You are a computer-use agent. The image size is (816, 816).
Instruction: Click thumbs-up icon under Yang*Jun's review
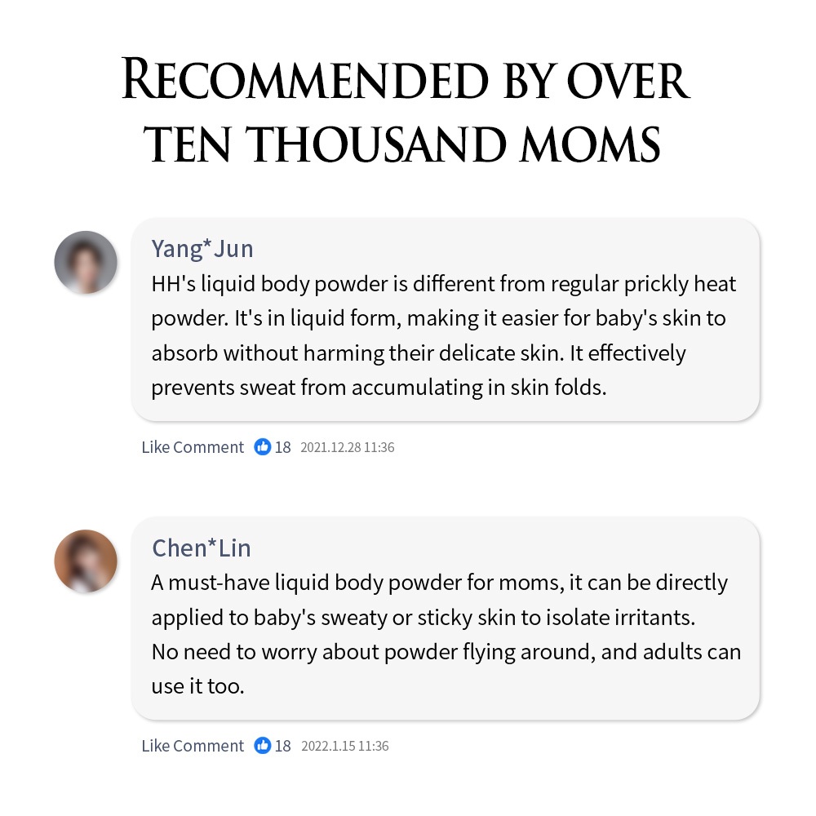[x=262, y=447]
